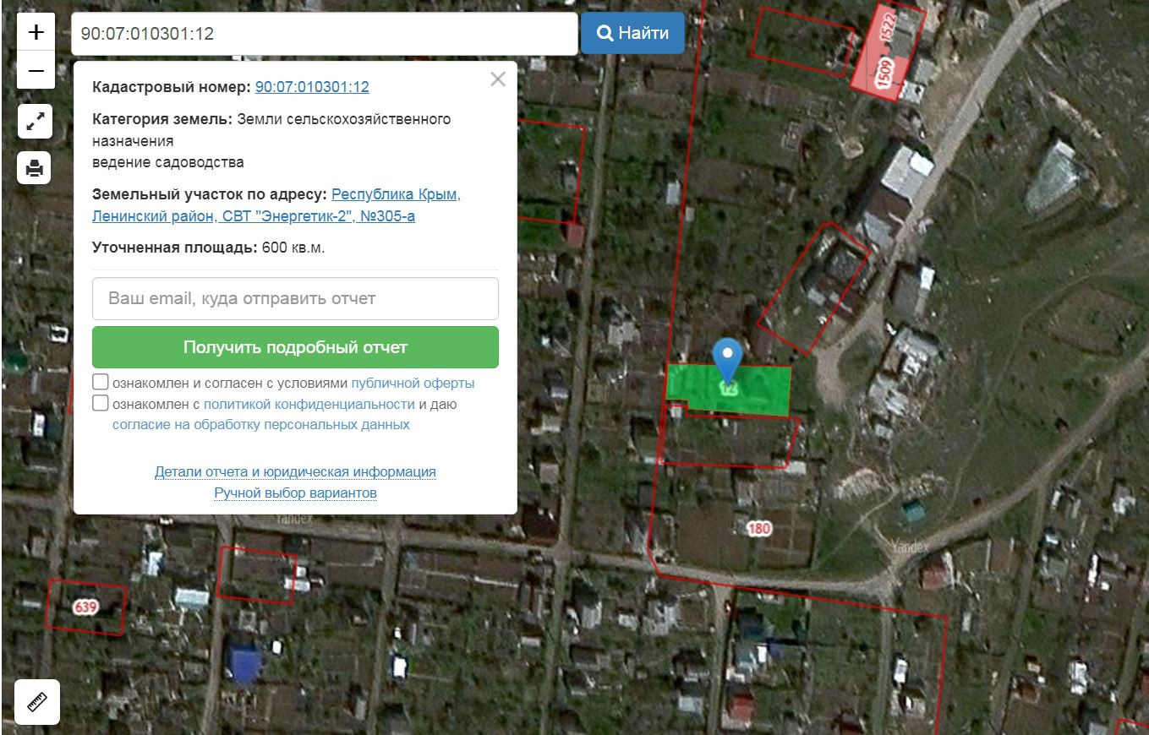Check the публичной оферты agreement box
The height and width of the screenshot is (735, 1149).
click(x=101, y=382)
